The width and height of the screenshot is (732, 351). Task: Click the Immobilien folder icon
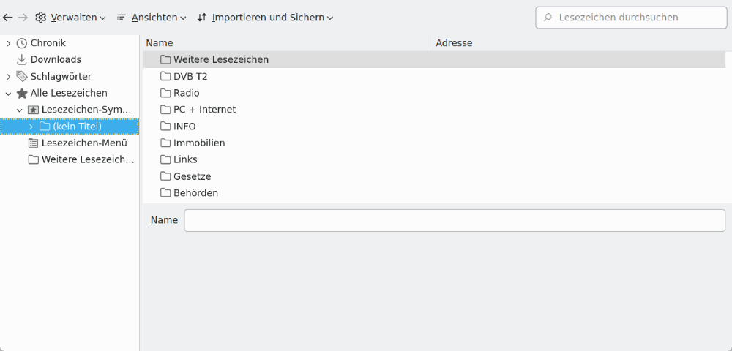[165, 143]
